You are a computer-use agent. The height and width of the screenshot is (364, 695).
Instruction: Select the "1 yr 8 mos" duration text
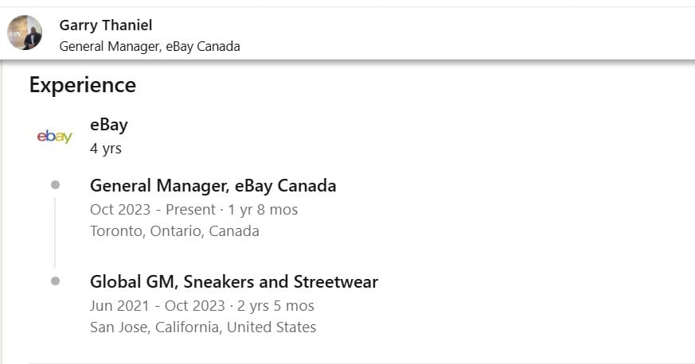pos(262,210)
